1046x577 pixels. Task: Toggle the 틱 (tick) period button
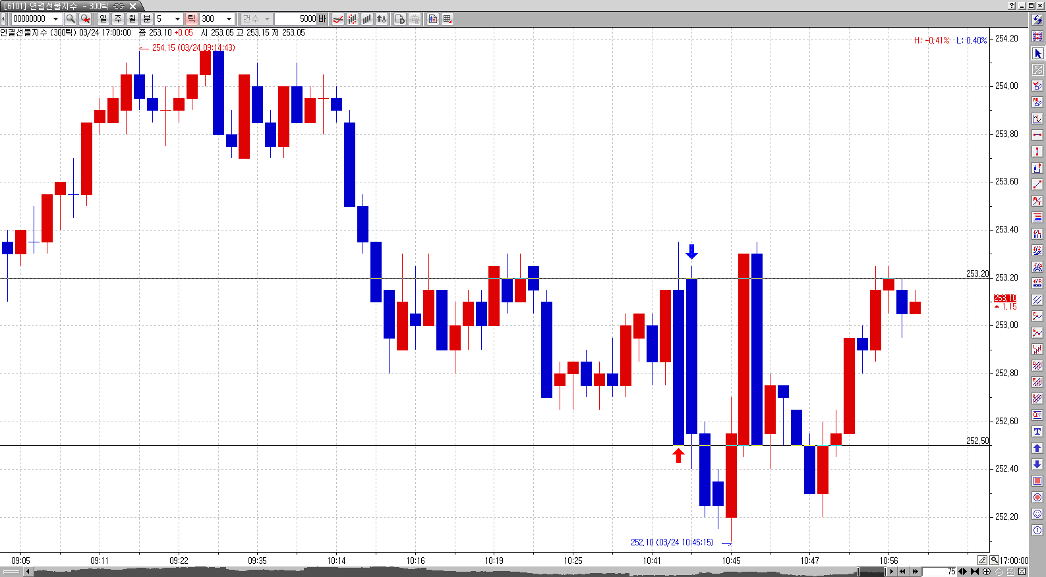(x=191, y=19)
